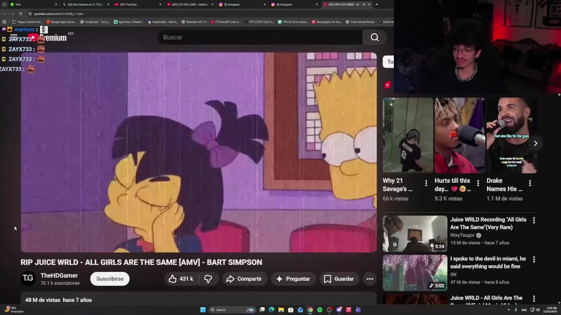561x315 pixels.
Task: Play the Hurts till this day short thumbnail
Action: 459,135
